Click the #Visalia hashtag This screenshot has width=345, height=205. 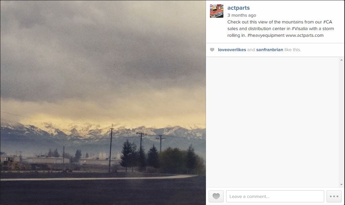pos(300,29)
